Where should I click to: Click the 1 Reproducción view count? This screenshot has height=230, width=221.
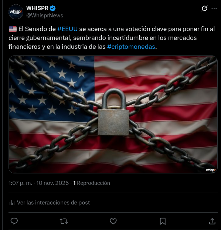click(x=92, y=183)
